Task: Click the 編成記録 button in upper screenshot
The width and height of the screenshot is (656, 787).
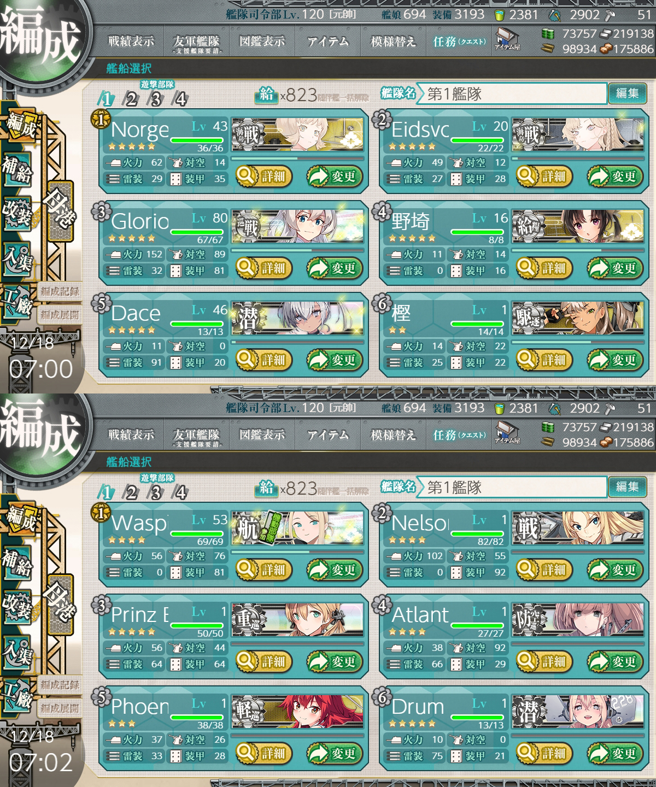Action: pos(60,291)
